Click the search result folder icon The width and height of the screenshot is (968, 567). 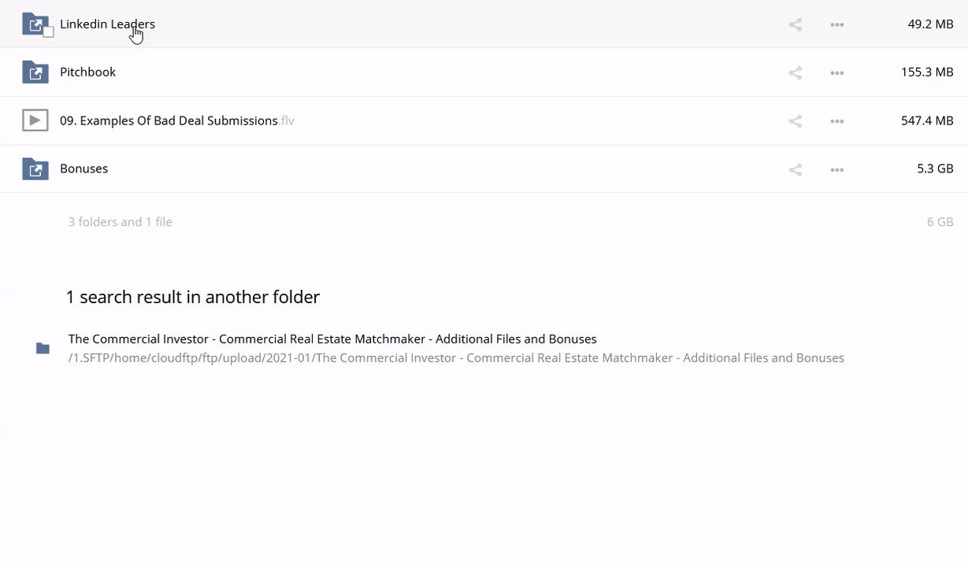pos(43,348)
